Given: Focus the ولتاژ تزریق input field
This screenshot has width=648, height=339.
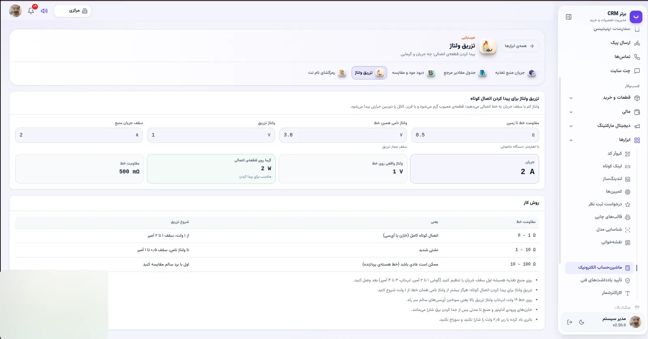Looking at the screenshot, I should [211, 135].
